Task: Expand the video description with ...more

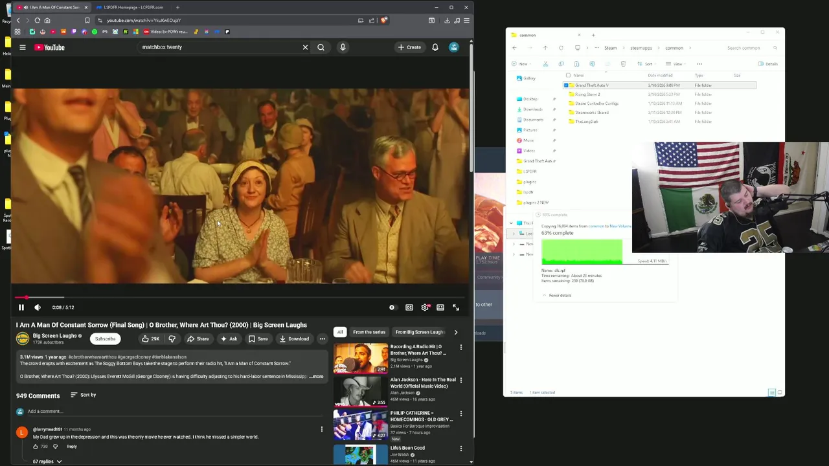Action: click(317, 377)
